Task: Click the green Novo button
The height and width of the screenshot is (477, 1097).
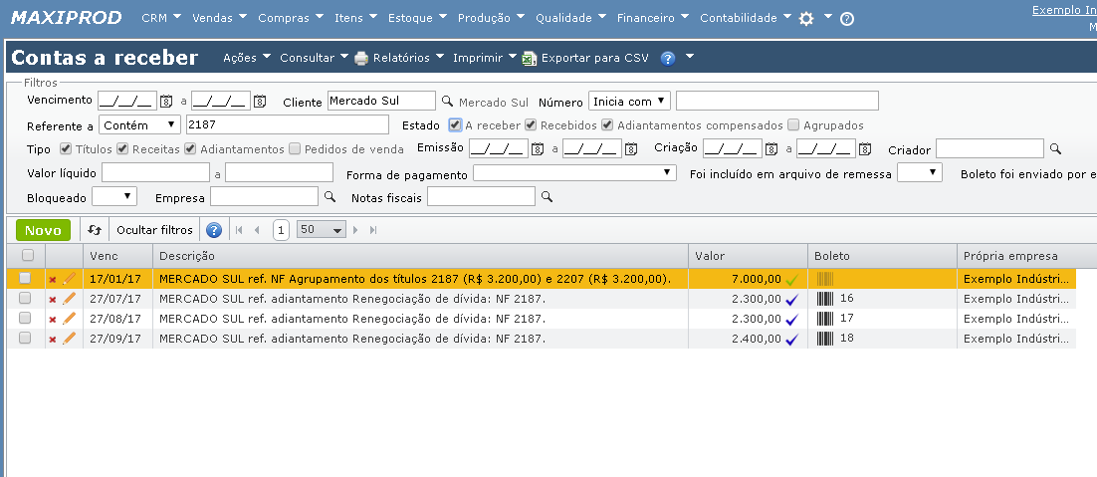Action: (x=44, y=230)
